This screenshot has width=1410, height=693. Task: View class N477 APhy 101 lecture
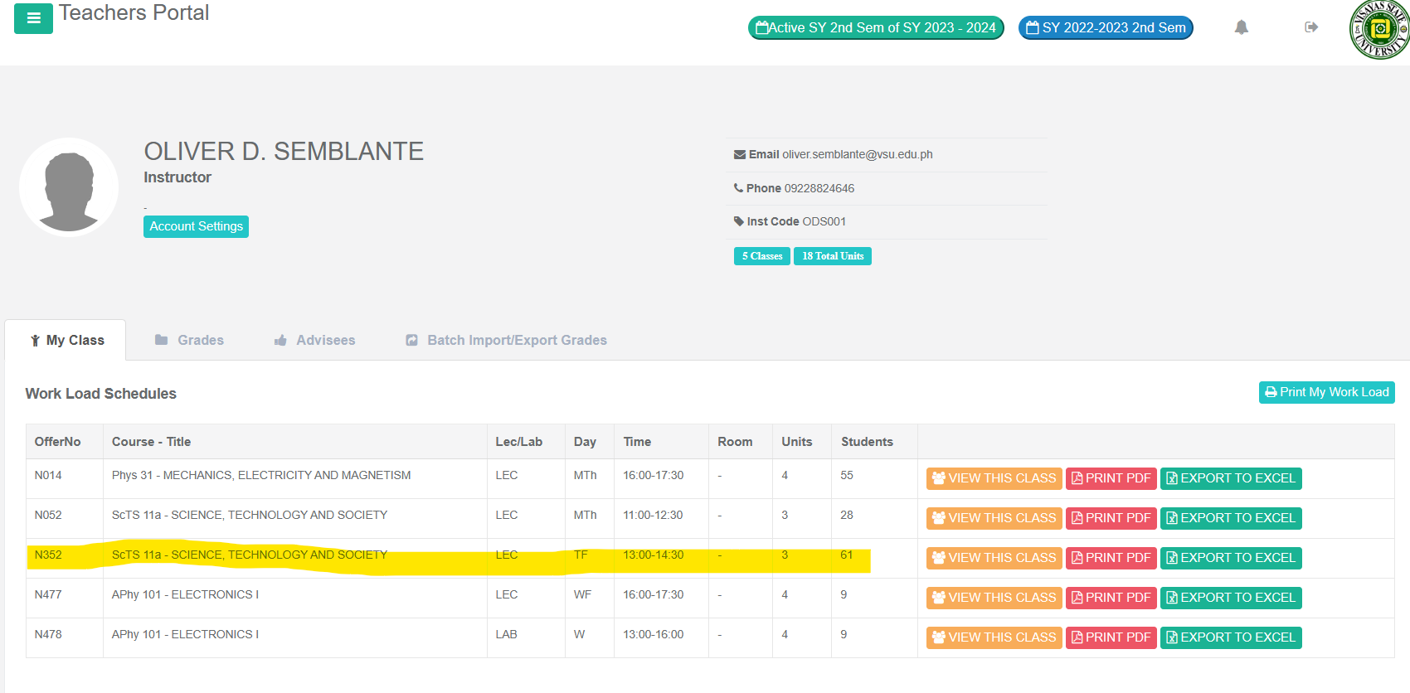tap(994, 598)
